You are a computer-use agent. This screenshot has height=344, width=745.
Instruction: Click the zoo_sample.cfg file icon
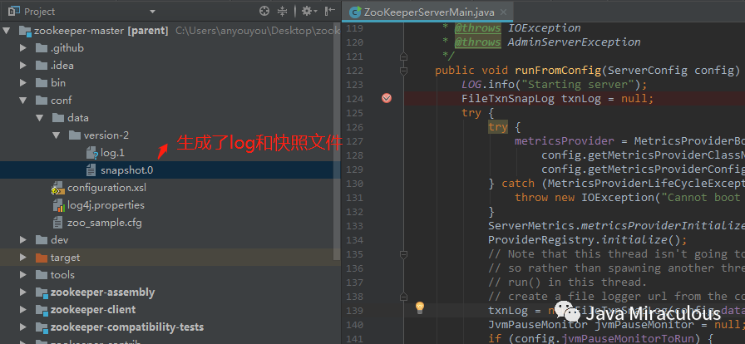pos(58,223)
